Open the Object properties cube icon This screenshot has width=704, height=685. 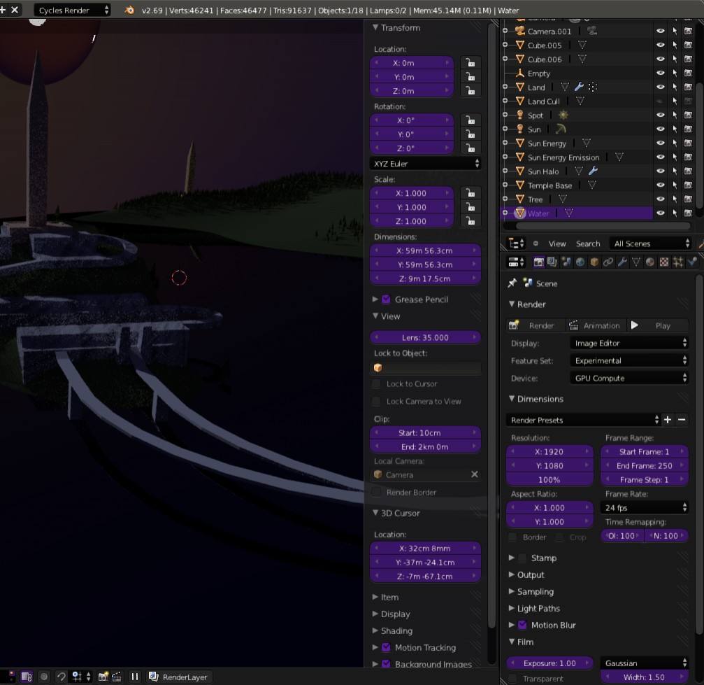pos(594,262)
